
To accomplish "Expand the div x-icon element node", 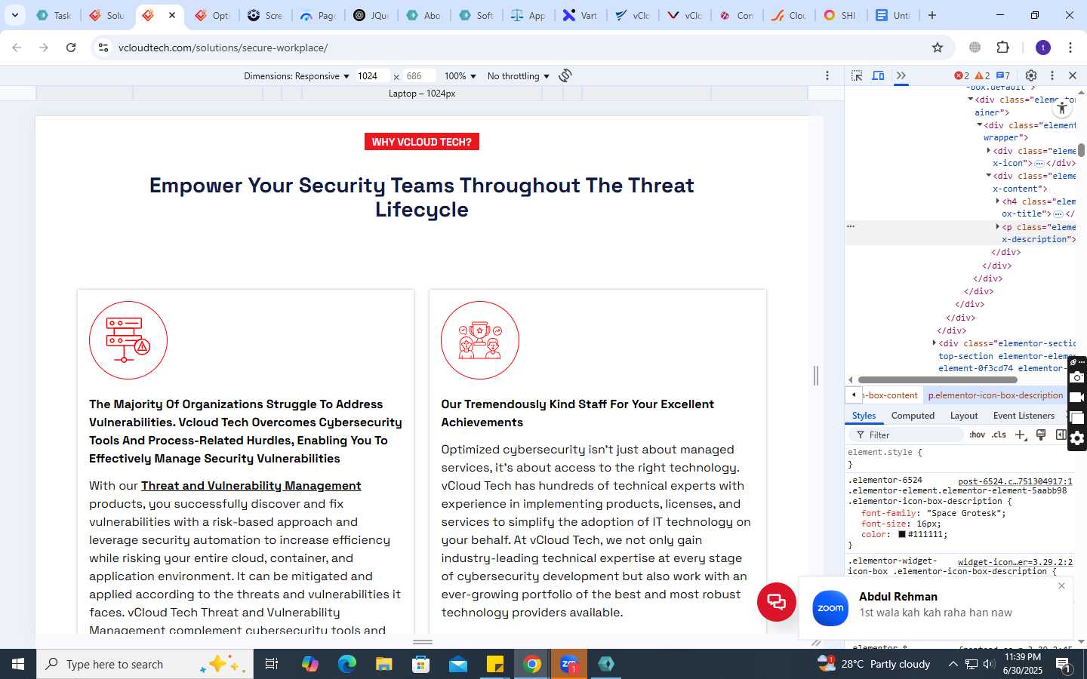I will (x=988, y=151).
